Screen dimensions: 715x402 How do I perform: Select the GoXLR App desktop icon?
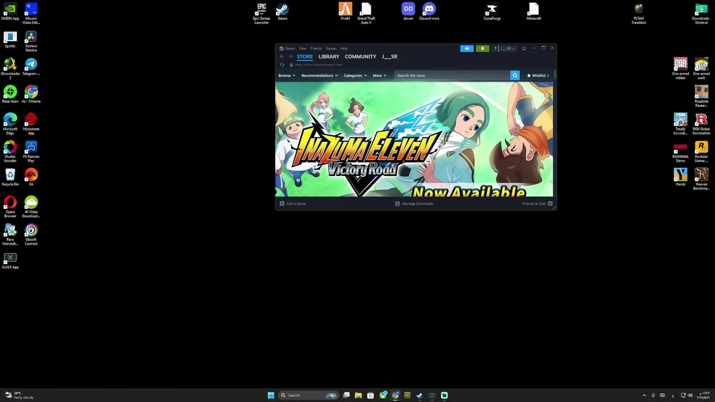pos(10,261)
